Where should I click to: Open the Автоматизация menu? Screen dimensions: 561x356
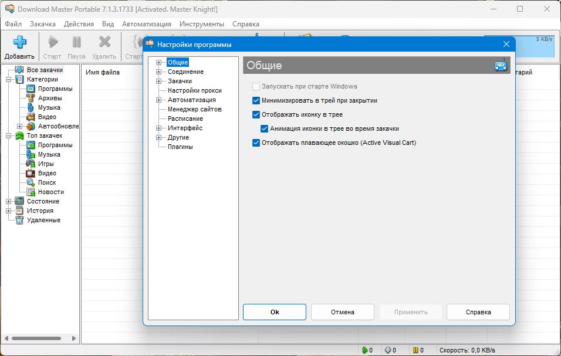click(147, 24)
